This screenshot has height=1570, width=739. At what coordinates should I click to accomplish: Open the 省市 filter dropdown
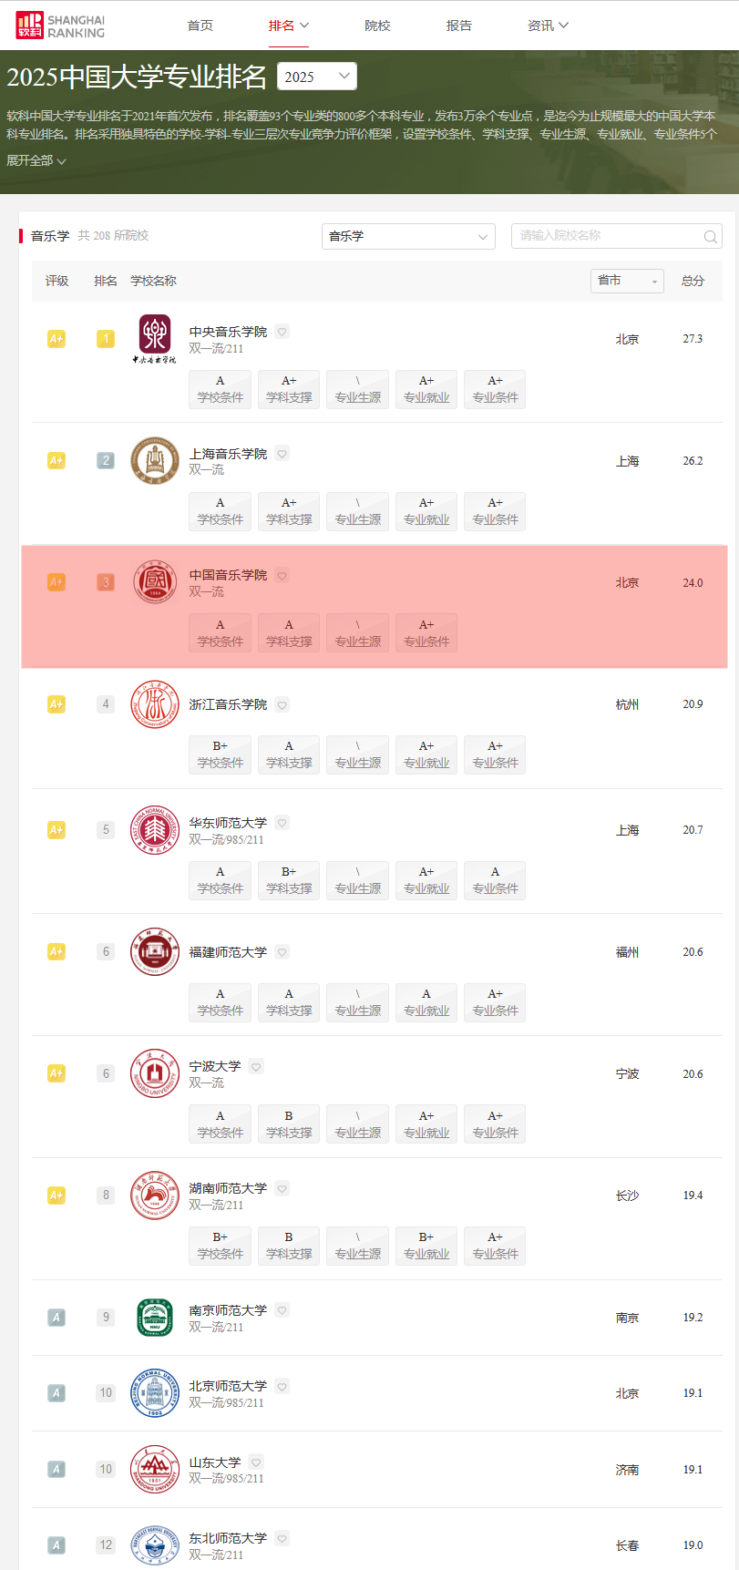(627, 281)
